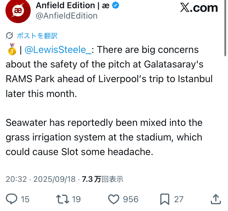Open the 20:32 · 2025/09/18 timestamp
Viewport: 228px width, 211px height.
tap(40, 179)
